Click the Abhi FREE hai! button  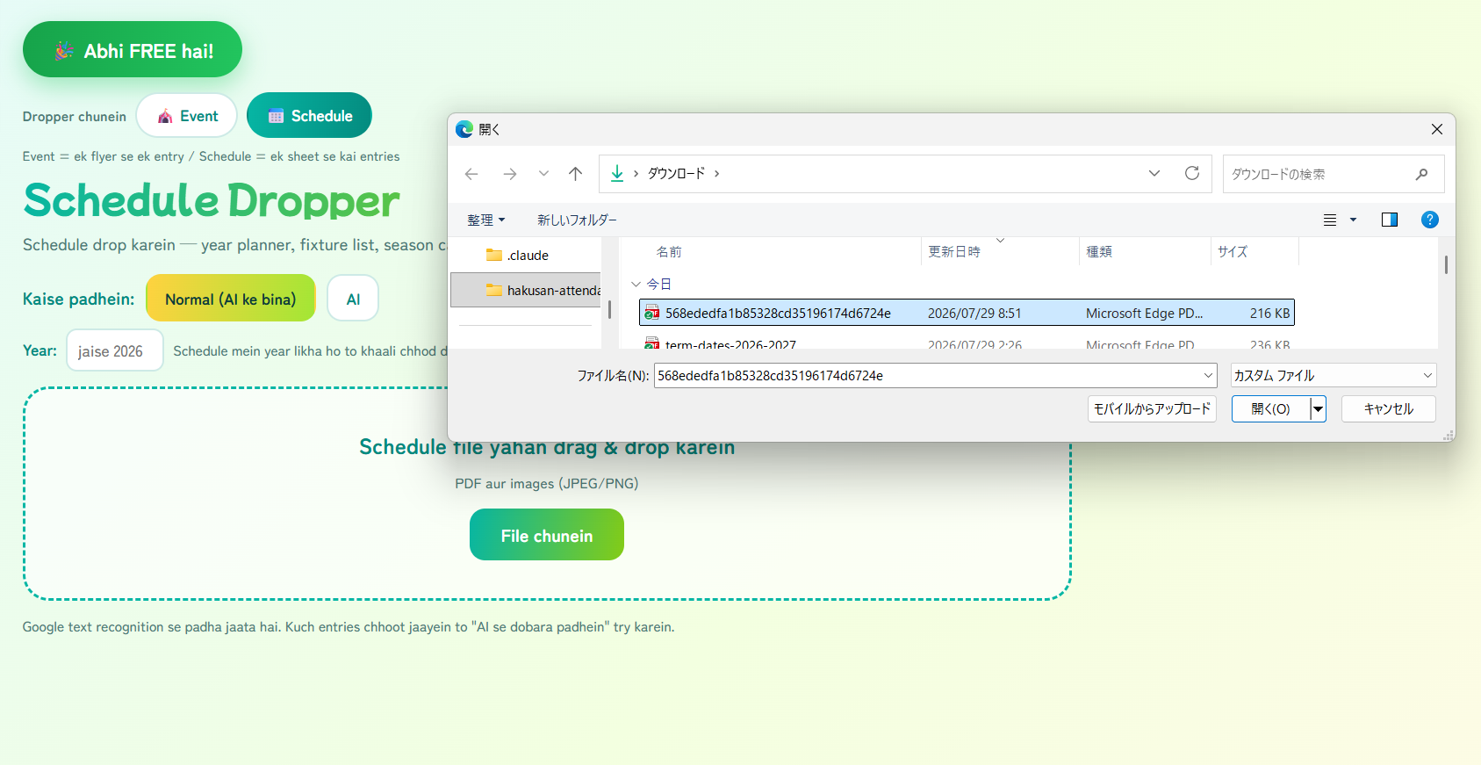(133, 50)
